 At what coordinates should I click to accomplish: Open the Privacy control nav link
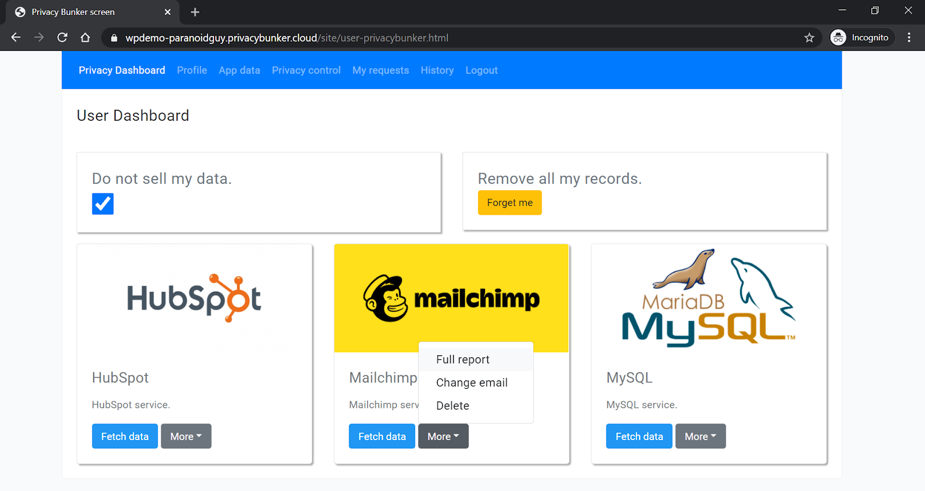306,70
